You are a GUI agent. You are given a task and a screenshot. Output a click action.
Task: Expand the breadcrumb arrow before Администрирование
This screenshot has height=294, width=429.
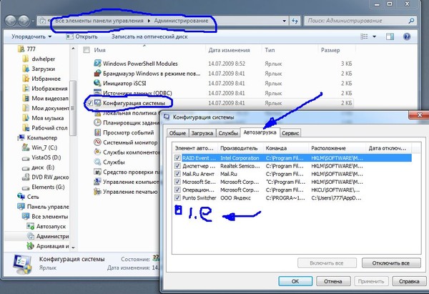coord(149,21)
